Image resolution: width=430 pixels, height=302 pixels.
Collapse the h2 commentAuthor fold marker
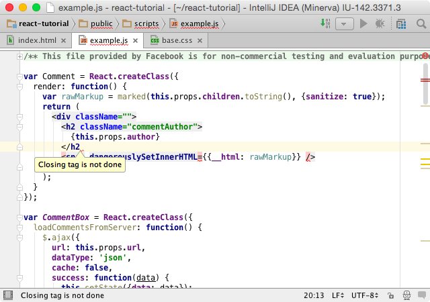[x=19, y=127]
